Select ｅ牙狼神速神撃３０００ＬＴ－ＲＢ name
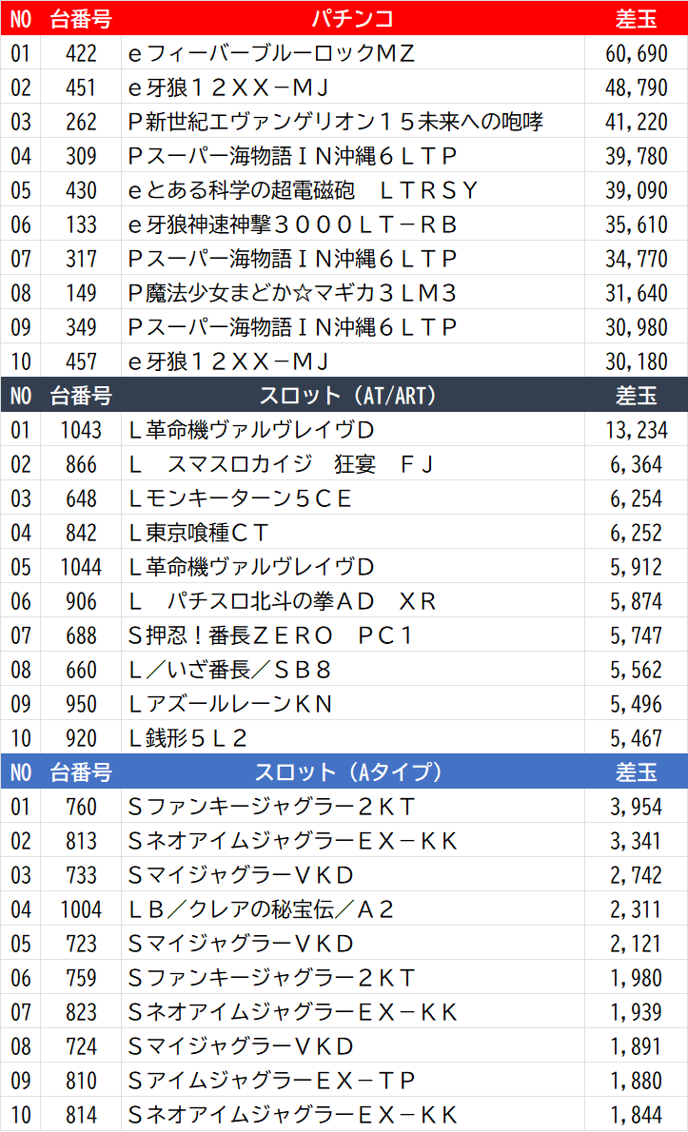Image resolution: width=688 pixels, height=1132 pixels. pos(292,224)
